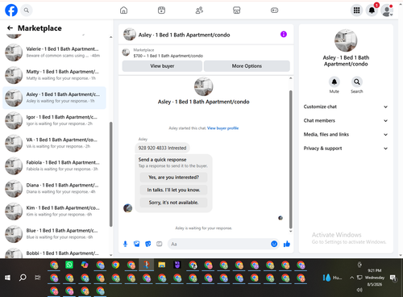Viewport: 403px width, 297px height.
Task: Open conversation info purple icon
Action: [x=284, y=34]
